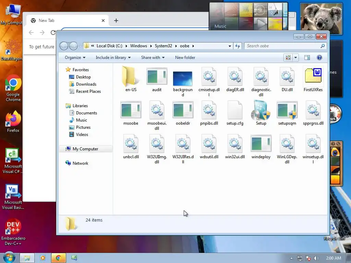351x263 pixels.
Task: Click the New folder button
Action: [x=185, y=58]
